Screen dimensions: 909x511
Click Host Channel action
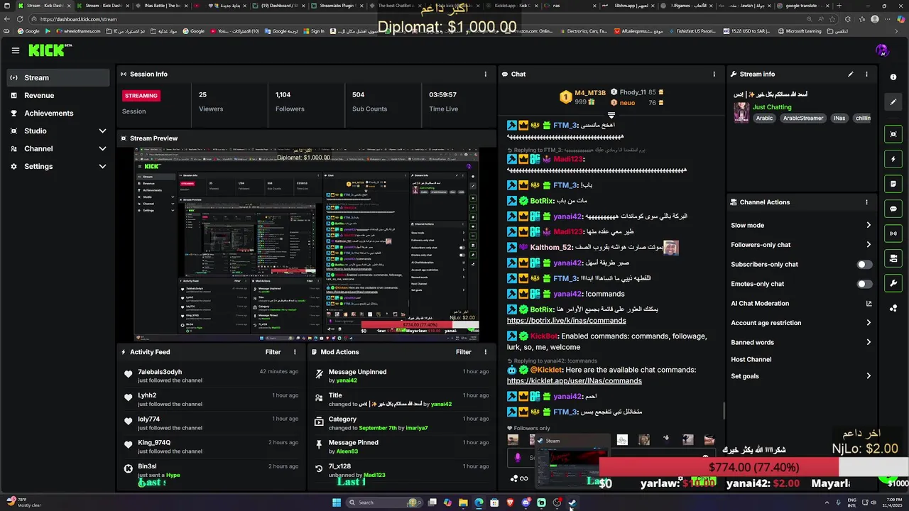click(x=751, y=360)
